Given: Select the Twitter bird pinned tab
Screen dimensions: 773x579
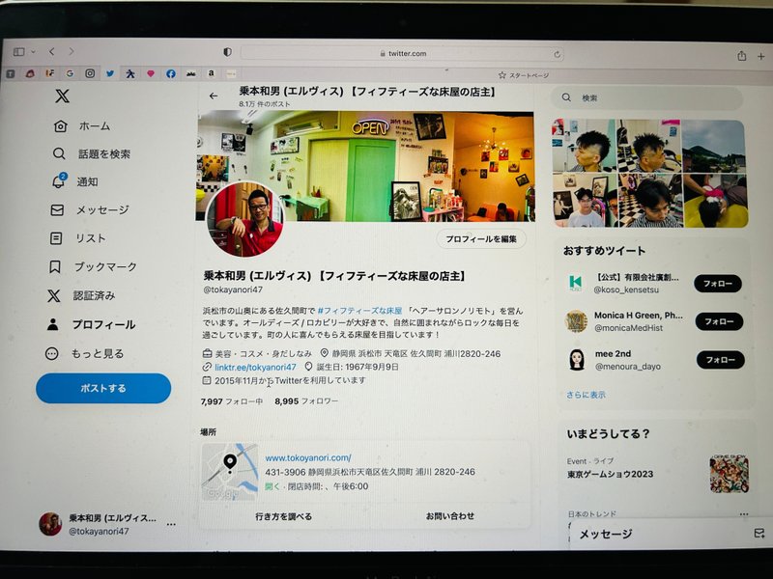Looking at the screenshot, I should tap(110, 73).
